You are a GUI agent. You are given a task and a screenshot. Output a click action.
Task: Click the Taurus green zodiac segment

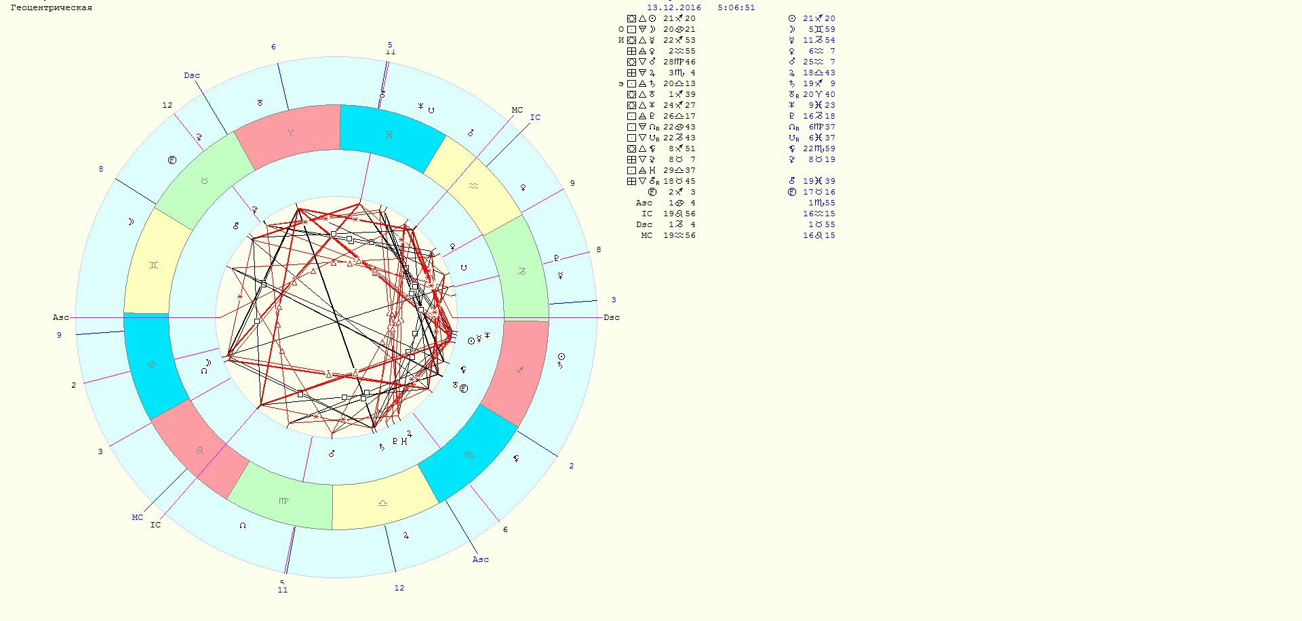tap(203, 181)
